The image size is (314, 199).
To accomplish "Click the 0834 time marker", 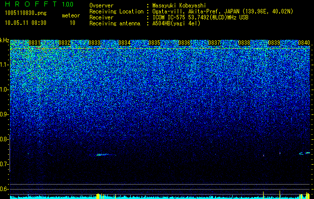I will [x=124, y=43].
